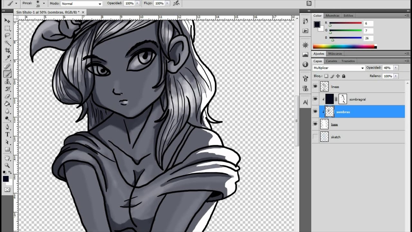Open the Info panel icon

pyautogui.click(x=305, y=64)
